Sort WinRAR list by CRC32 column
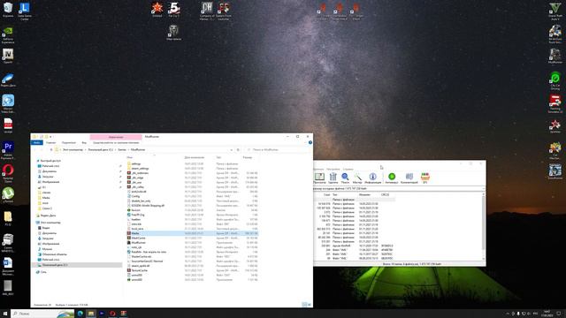This screenshot has height=318, width=566. [386, 194]
